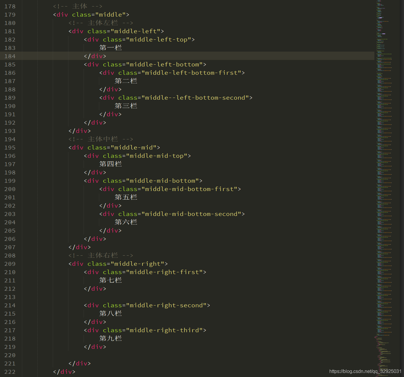The height and width of the screenshot is (377, 404).
Task: Click the text '第五栏'
Action: (x=126, y=197)
